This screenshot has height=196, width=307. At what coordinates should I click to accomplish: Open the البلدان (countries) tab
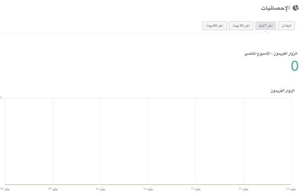tap(286, 26)
